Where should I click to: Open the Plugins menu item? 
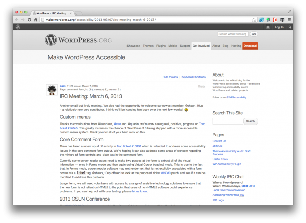point(161,46)
